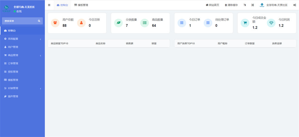This screenshot has height=137, width=299.
Task: Click the orange 今日注册 user icon
Action: pos(81,23)
